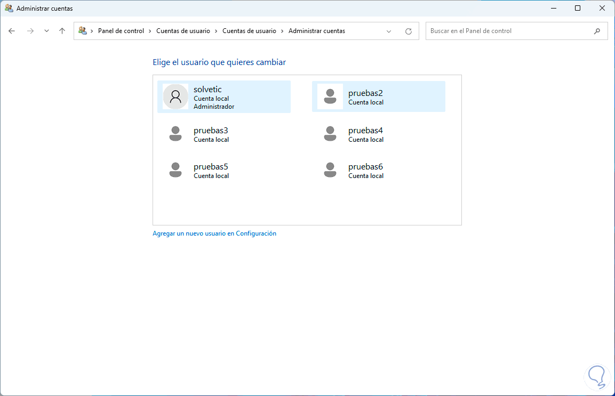This screenshot has height=396, width=615.
Task: Refresh the page with the reload icon
Action: point(409,31)
